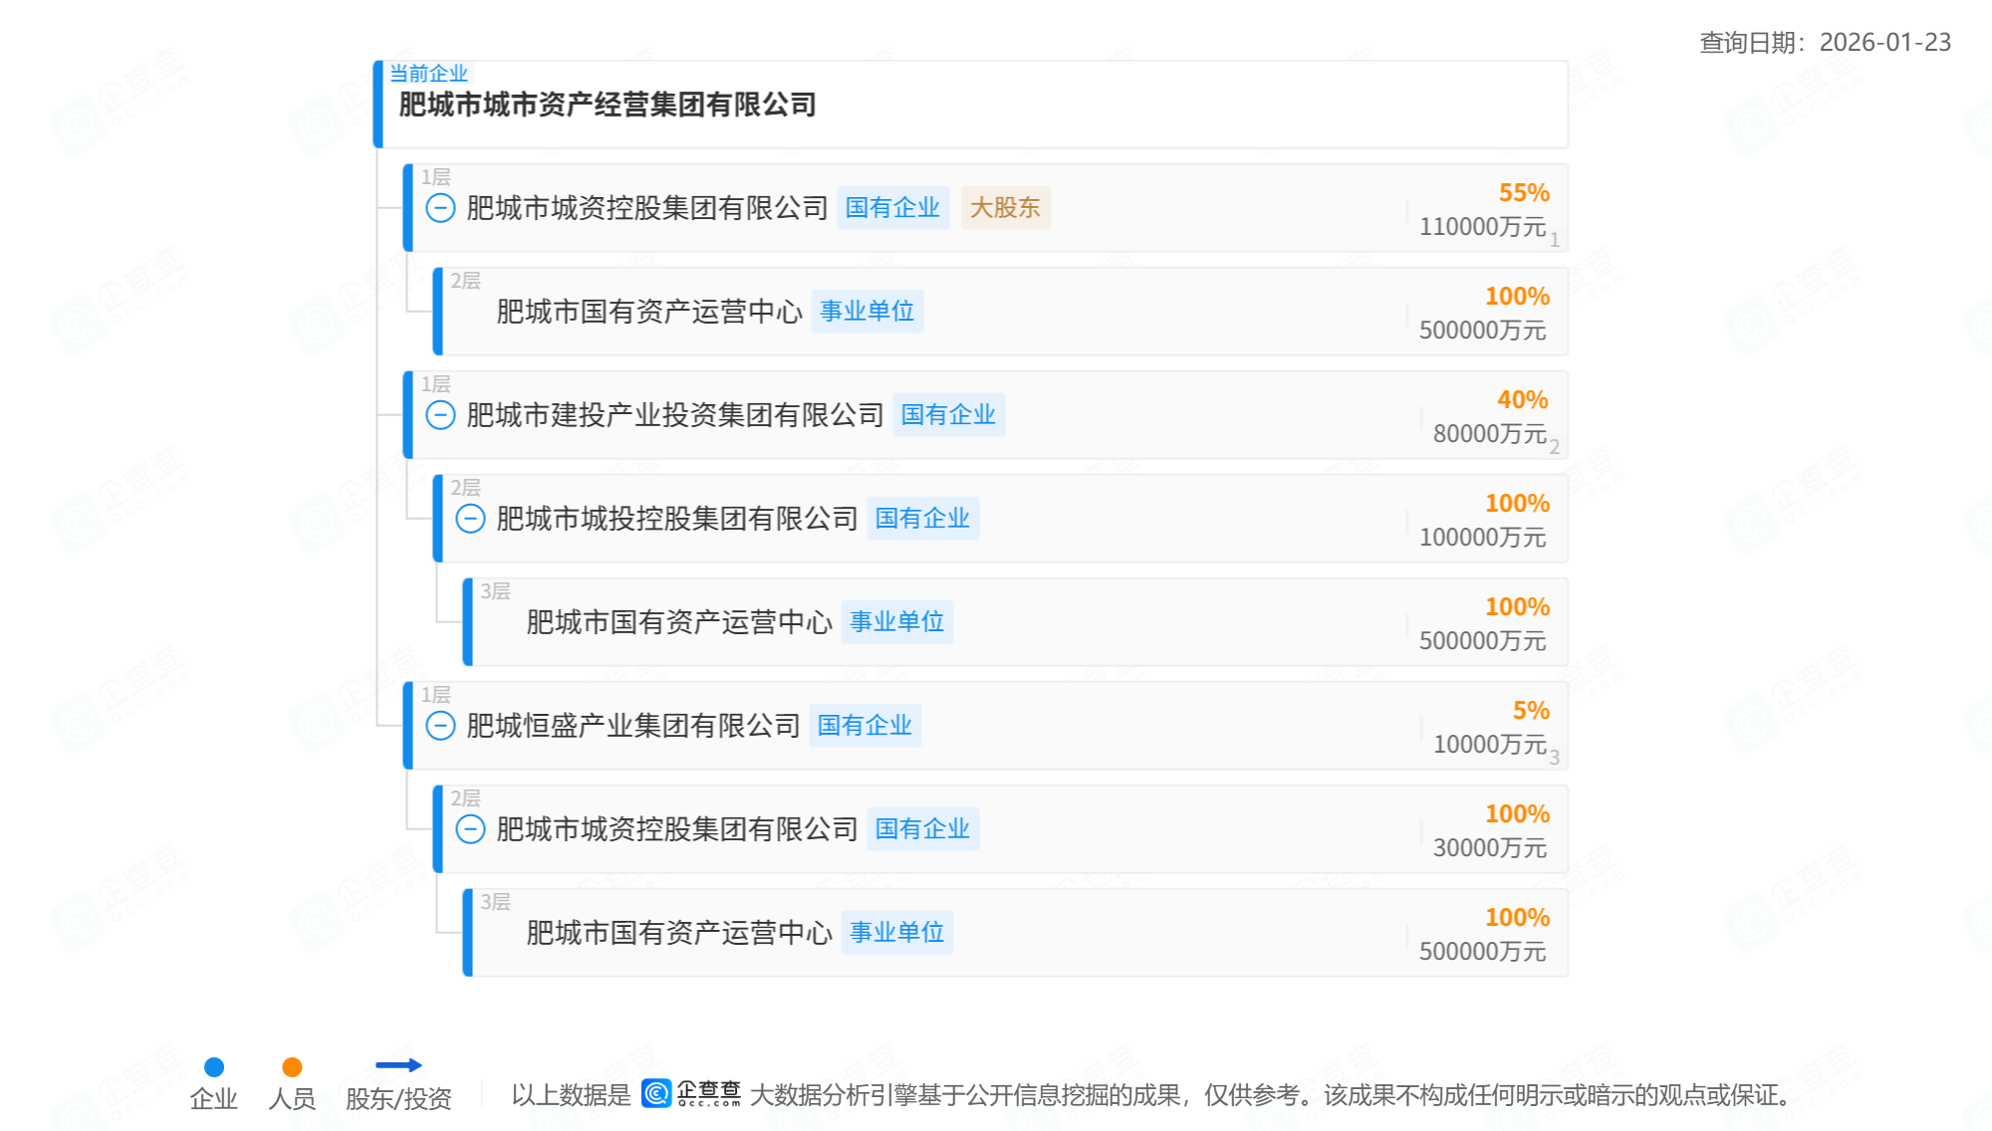Screen dimensions: 1992x1131
Task: Open 肥城市城市资产经营集团有限公司 current company
Action: [607, 105]
